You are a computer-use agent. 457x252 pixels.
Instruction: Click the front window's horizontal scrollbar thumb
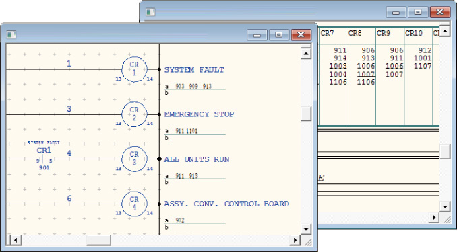coord(98,240)
